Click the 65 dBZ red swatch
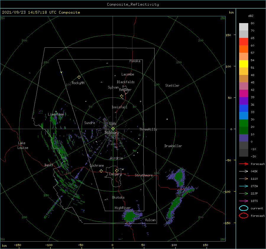Viewport: 266px width, 249px height. [x=244, y=42]
